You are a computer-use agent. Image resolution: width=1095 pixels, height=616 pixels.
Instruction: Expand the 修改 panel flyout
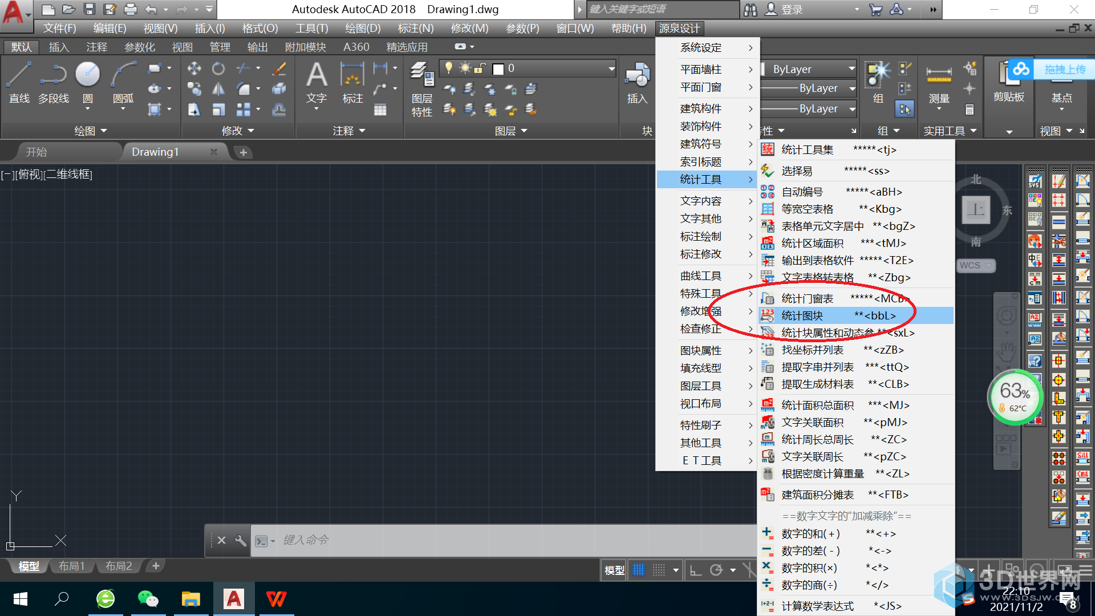point(238,131)
